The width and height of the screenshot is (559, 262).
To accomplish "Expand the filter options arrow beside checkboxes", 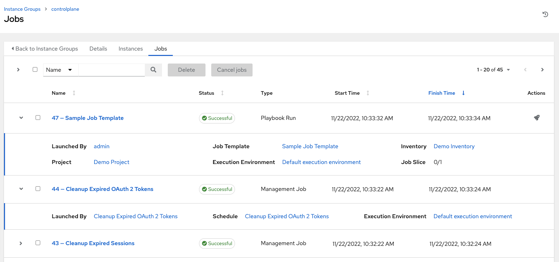I will point(18,70).
